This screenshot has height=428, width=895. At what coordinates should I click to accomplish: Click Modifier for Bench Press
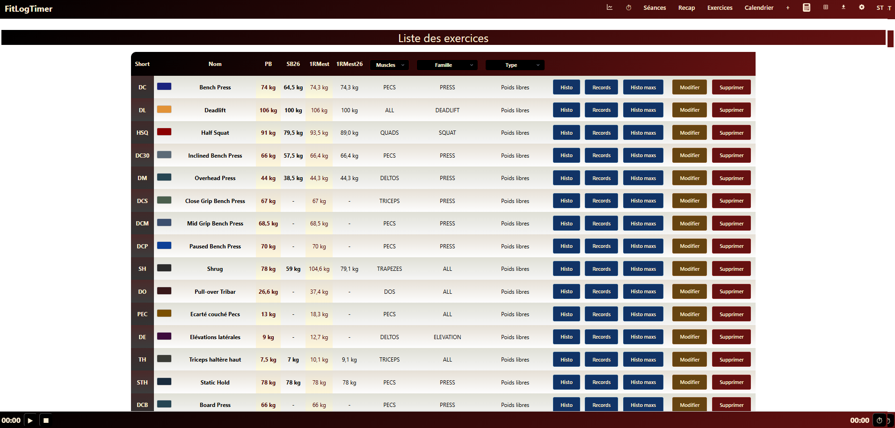pyautogui.click(x=690, y=87)
